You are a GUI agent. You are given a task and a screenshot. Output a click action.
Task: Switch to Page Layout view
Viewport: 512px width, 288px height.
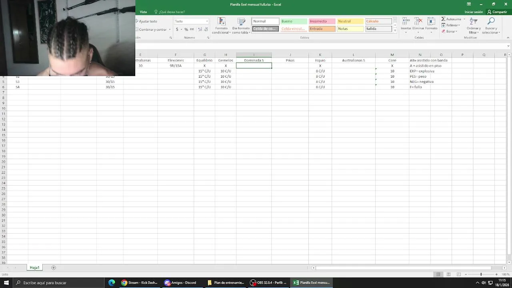[448, 274]
